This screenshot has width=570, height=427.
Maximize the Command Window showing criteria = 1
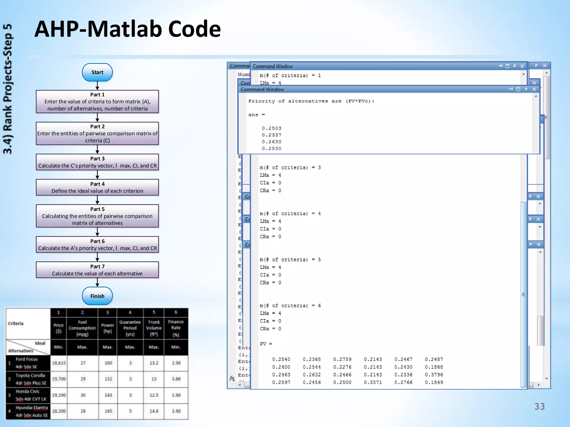pyautogui.click(x=507, y=66)
